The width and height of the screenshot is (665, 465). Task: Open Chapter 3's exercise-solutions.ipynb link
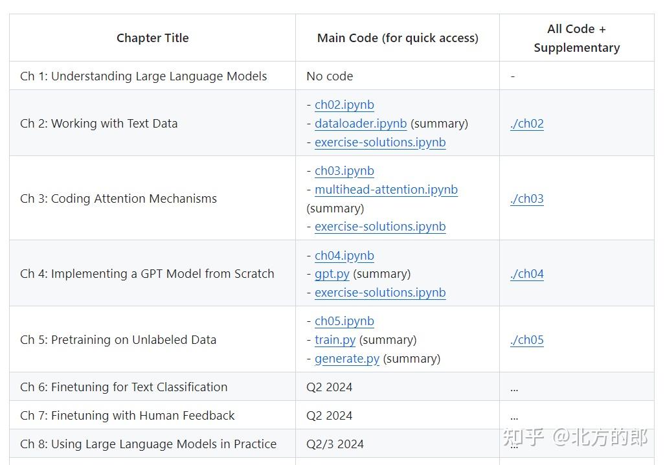tap(379, 227)
